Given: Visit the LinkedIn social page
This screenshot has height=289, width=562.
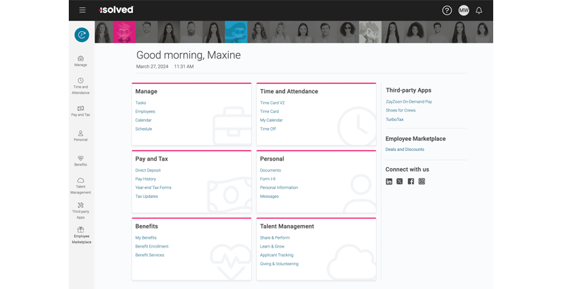Looking at the screenshot, I should tap(389, 182).
